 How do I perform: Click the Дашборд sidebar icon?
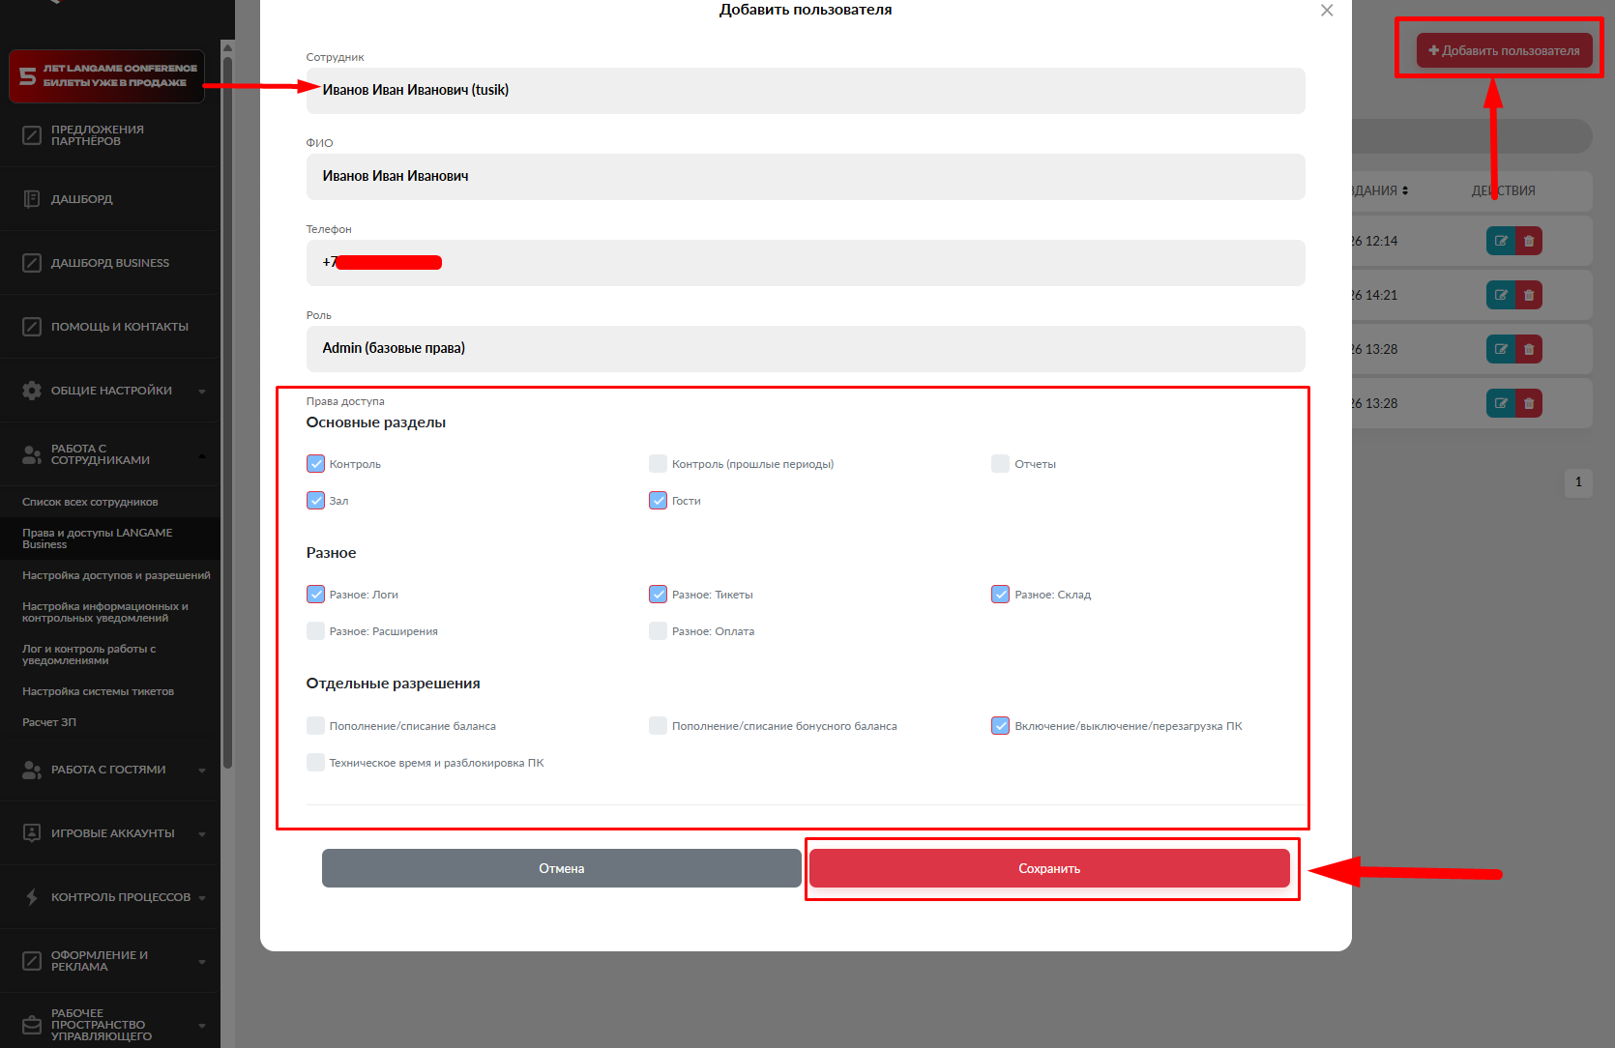tap(32, 199)
